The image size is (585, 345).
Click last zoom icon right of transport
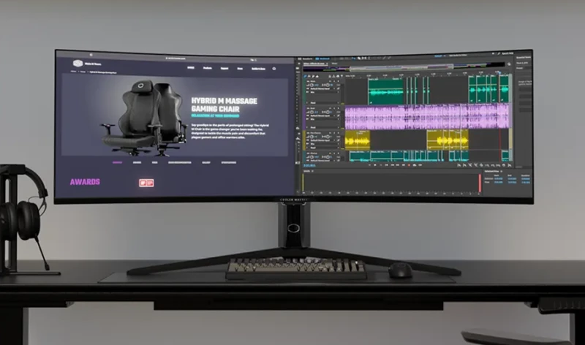pos(509,165)
